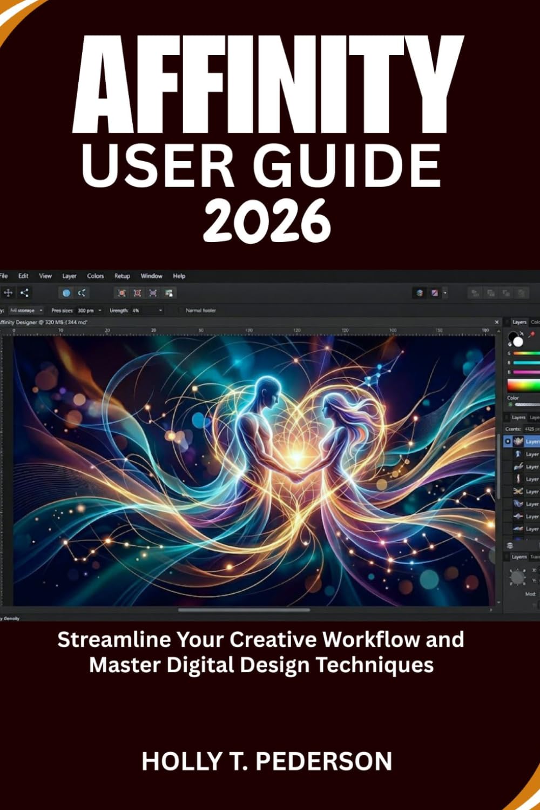This screenshot has height=810, width=540.
Task: Open the 'Urength' 4% dropdown
Action: coord(147,311)
